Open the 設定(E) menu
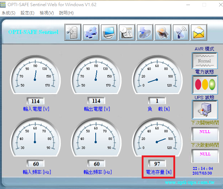 click(x=27, y=13)
